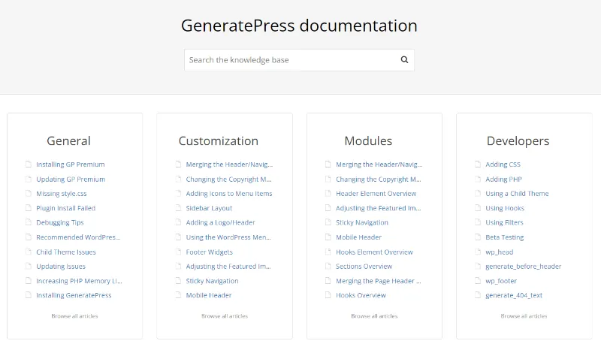Click document icon beside Hooks Element Overview
The height and width of the screenshot is (347, 601).
point(328,252)
